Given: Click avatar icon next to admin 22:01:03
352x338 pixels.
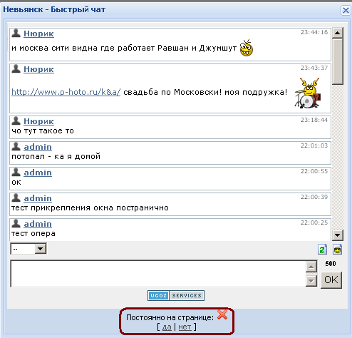Looking at the screenshot, I should coord(16,146).
